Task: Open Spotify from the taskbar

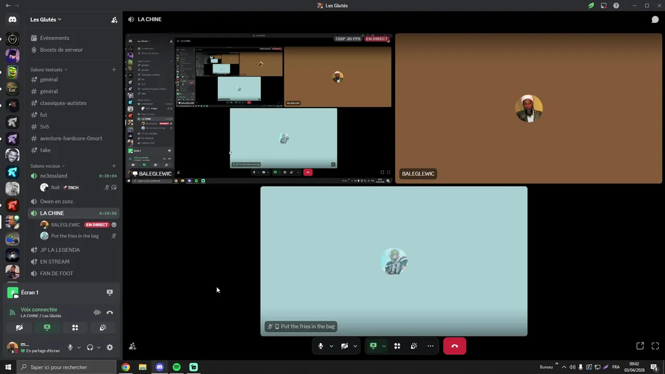Action: 177,367
